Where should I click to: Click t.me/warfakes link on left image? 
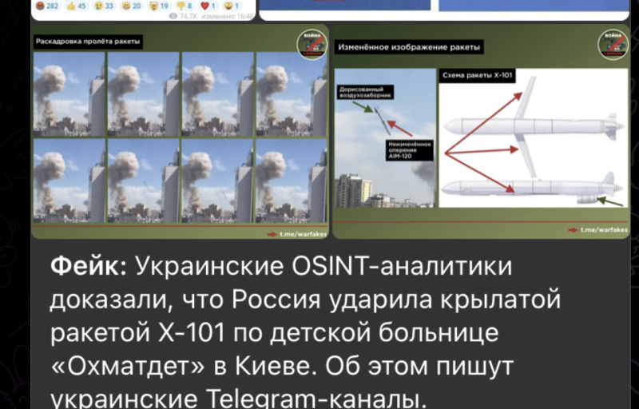[300, 232]
